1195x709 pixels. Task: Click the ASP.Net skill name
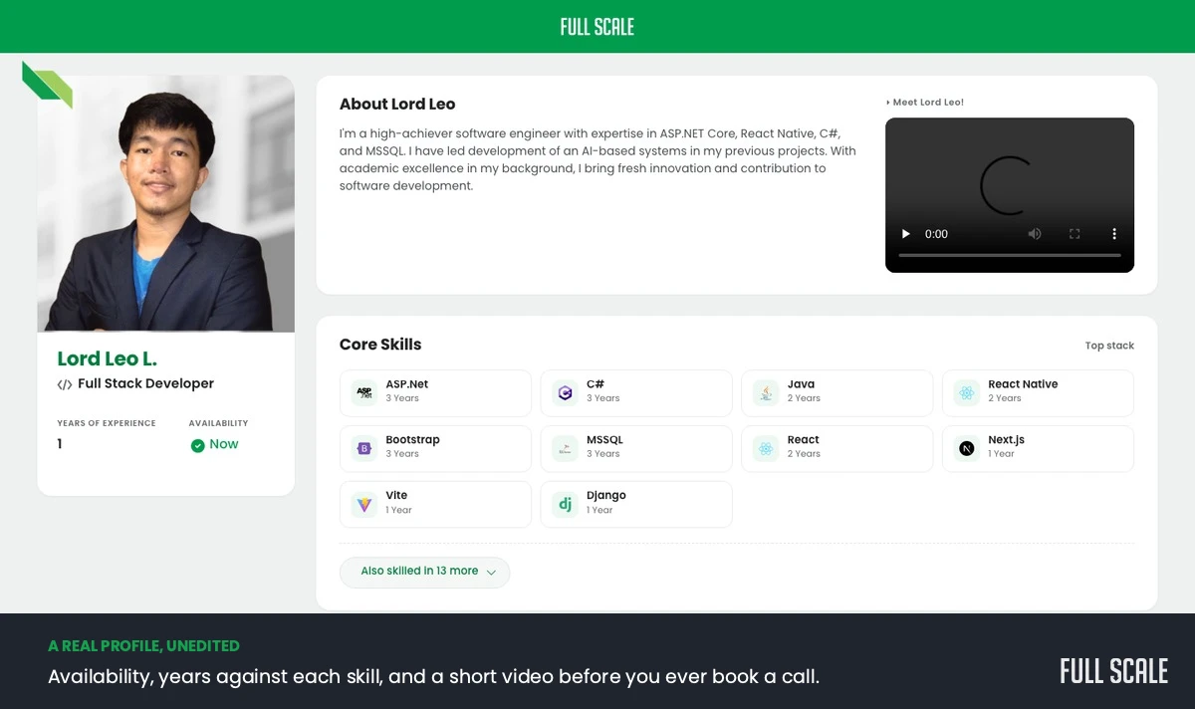(x=407, y=384)
